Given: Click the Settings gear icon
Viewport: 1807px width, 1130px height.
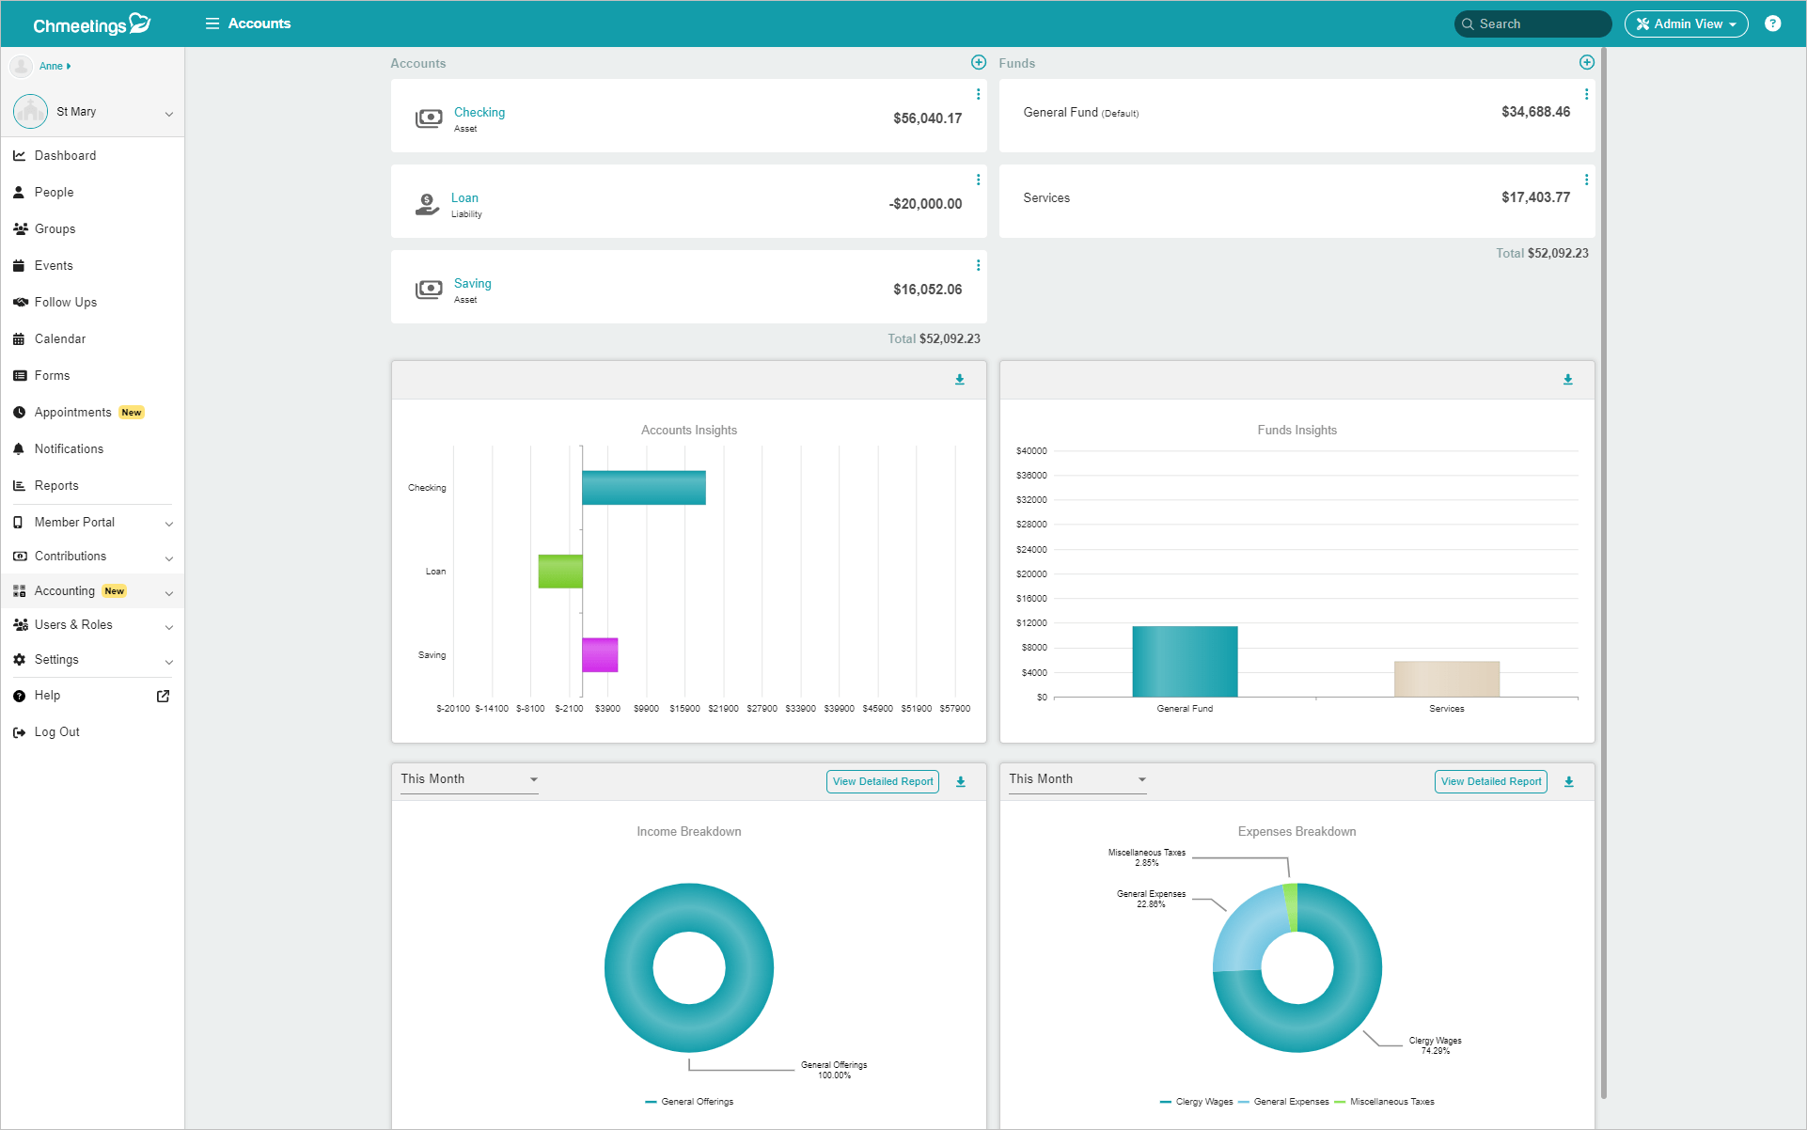Looking at the screenshot, I should coord(19,660).
